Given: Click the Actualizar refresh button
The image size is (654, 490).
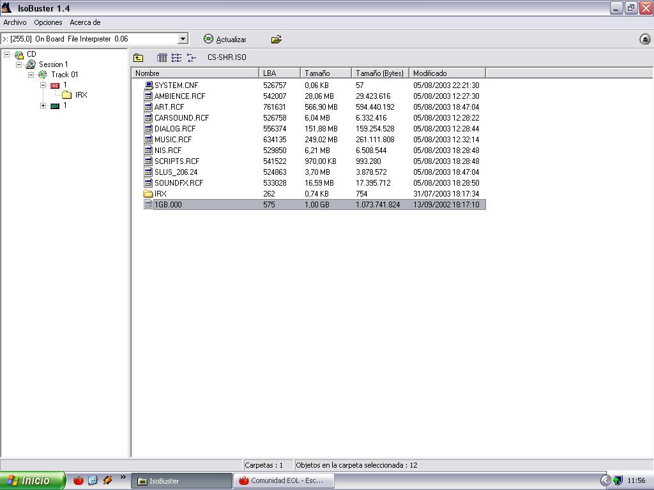Looking at the screenshot, I should click(225, 40).
